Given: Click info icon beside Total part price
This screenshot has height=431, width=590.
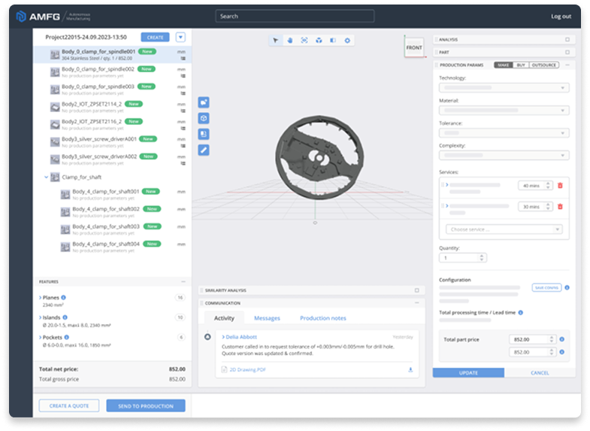Looking at the screenshot, I should [561, 339].
